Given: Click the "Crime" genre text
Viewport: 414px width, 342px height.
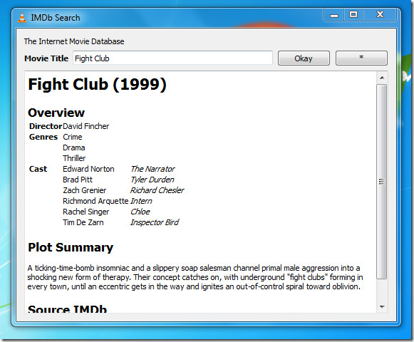Looking at the screenshot, I should click(x=73, y=137).
